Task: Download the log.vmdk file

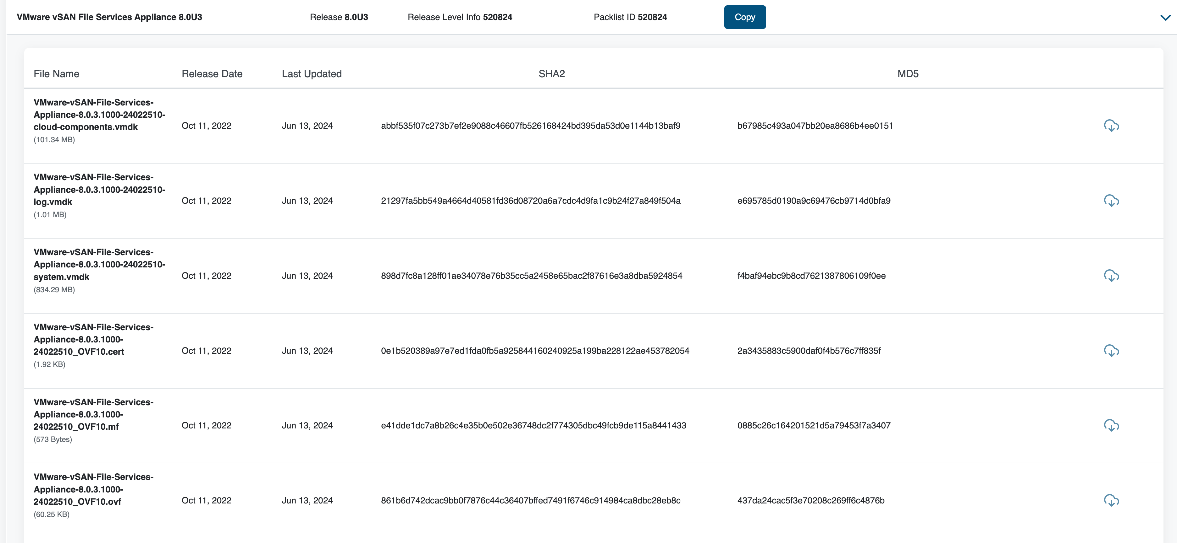Action: 1111,201
